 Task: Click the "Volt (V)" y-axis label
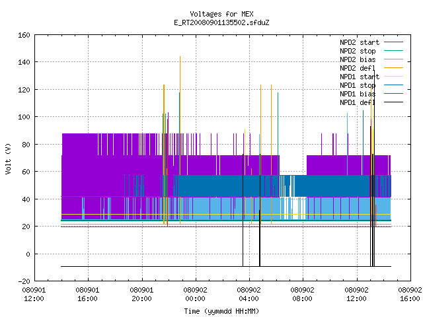pyautogui.click(x=8, y=158)
